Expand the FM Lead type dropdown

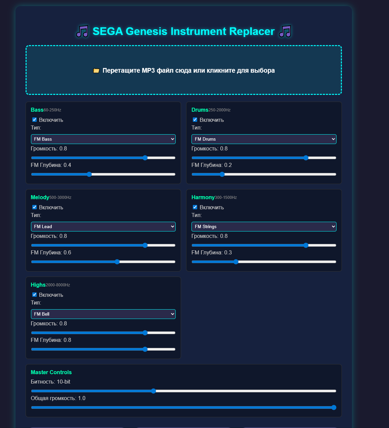103,226
